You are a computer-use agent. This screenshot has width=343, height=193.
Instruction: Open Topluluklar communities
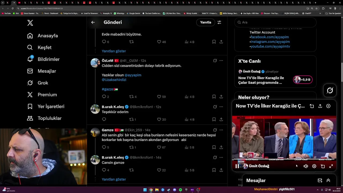pos(44,118)
